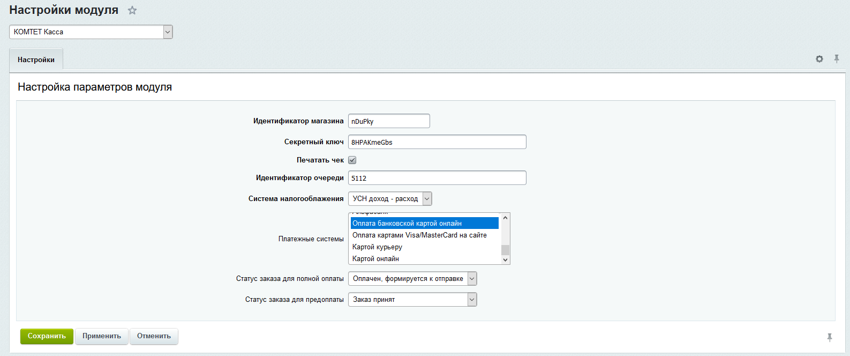850x356 pixels.
Task: Open the gear settings icon for tabs
Action: (819, 59)
